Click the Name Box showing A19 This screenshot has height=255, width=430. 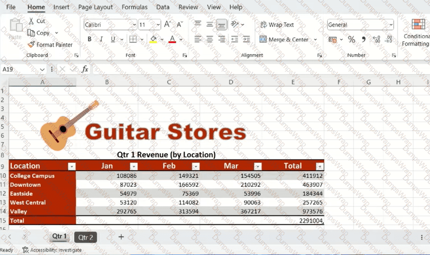click(19, 69)
